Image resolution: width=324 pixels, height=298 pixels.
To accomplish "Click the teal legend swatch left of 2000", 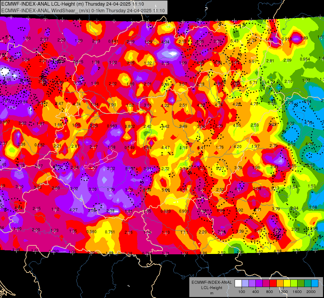I will coord(307,283).
